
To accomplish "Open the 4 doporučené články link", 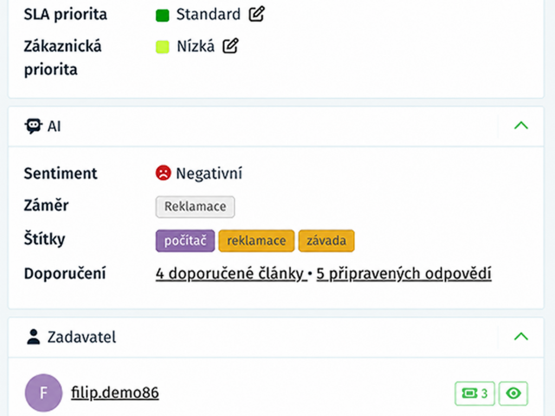I will 231,274.
